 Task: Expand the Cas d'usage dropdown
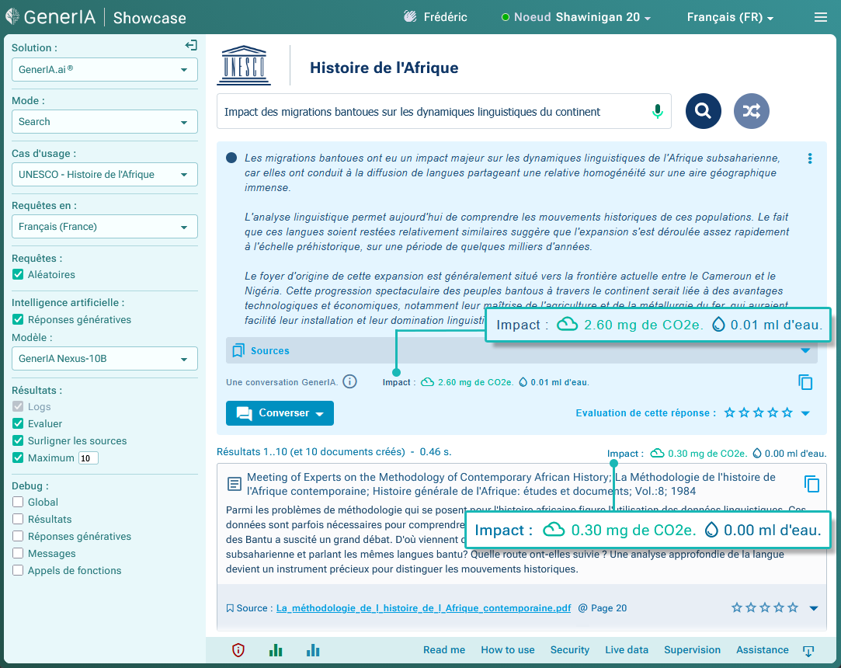[105, 174]
